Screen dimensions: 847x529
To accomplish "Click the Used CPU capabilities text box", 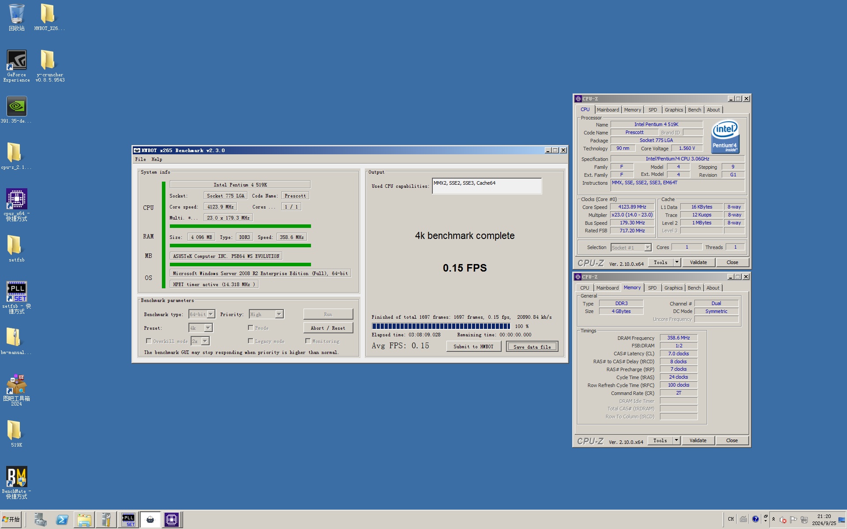I will coord(487,186).
